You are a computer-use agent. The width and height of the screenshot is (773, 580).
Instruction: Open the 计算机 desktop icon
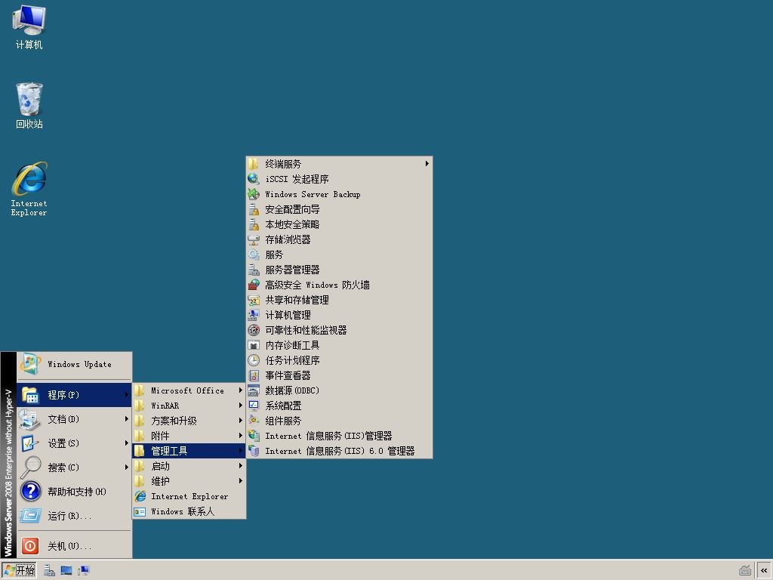pyautogui.click(x=29, y=27)
